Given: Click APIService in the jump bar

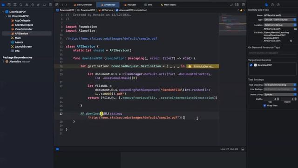Looking at the screenshot, I should click(106, 10).
